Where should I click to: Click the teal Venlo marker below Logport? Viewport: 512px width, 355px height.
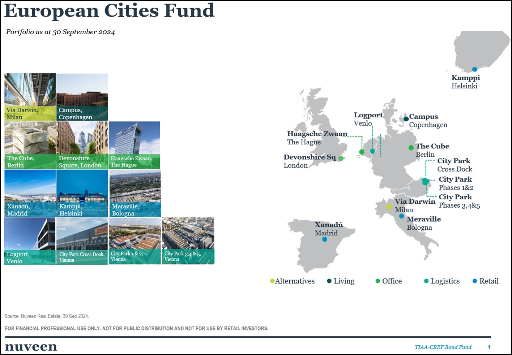pyautogui.click(x=372, y=151)
